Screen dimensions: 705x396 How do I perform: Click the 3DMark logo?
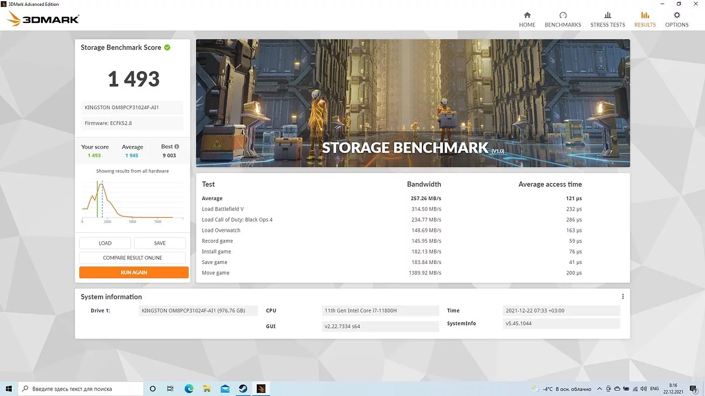(x=43, y=19)
